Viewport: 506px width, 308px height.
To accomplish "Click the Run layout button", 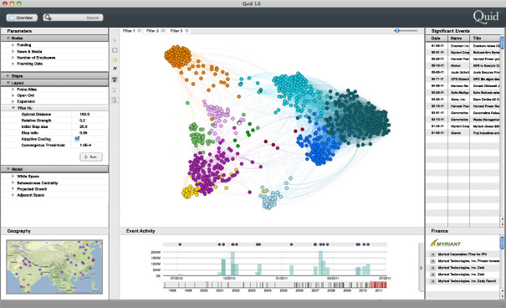I will [x=91, y=157].
